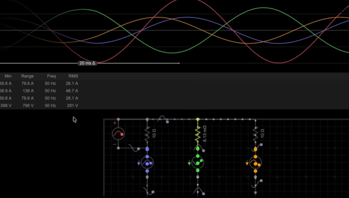Select the yellow 8.13 mΩ resistor
The width and height of the screenshot is (349, 198).
tap(198, 134)
